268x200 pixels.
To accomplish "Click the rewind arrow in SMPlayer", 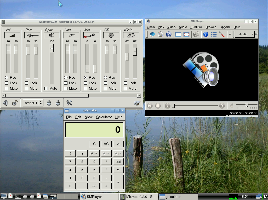I will pyautogui.click(x=168, y=106).
